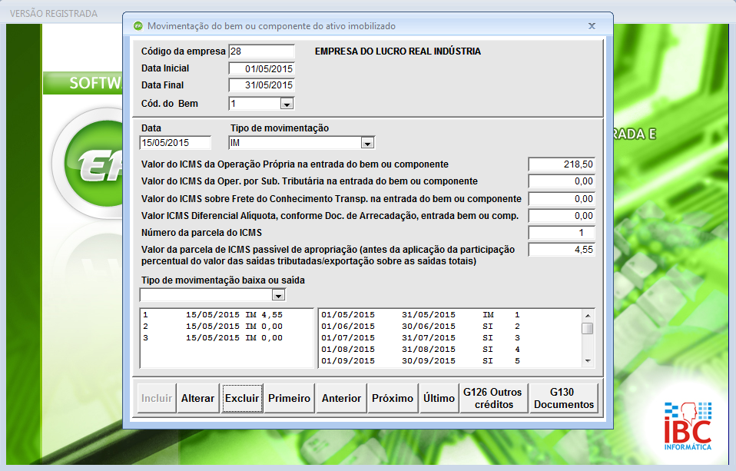This screenshot has height=471, width=736.
Task: Go to the Próximo record
Action: [x=393, y=398]
